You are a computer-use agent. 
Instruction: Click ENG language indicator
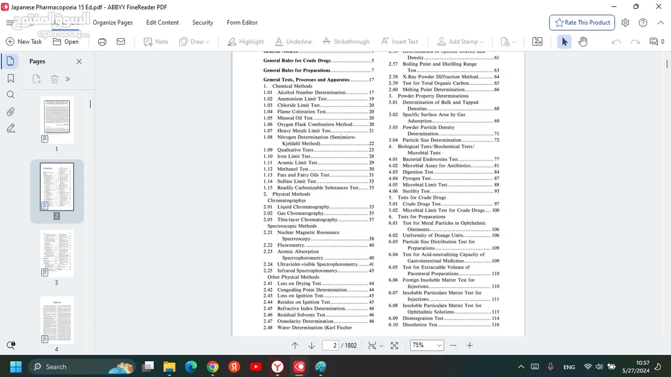569,367
